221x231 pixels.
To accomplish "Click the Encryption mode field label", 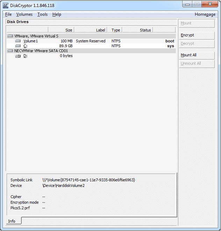I will coord(24,202).
